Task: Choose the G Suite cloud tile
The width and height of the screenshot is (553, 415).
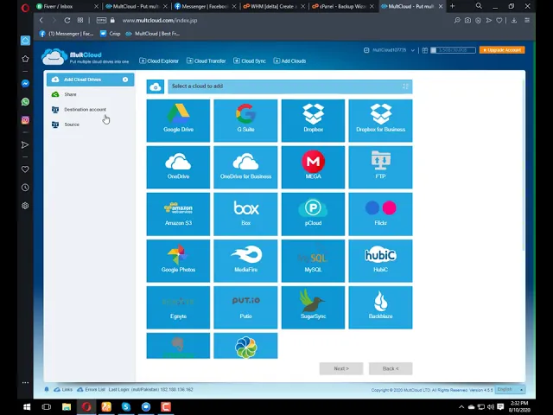Action: click(245, 121)
